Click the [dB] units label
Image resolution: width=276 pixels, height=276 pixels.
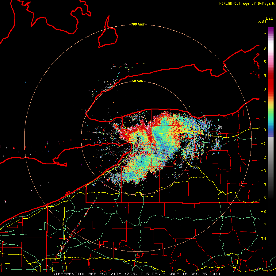coord(262,21)
